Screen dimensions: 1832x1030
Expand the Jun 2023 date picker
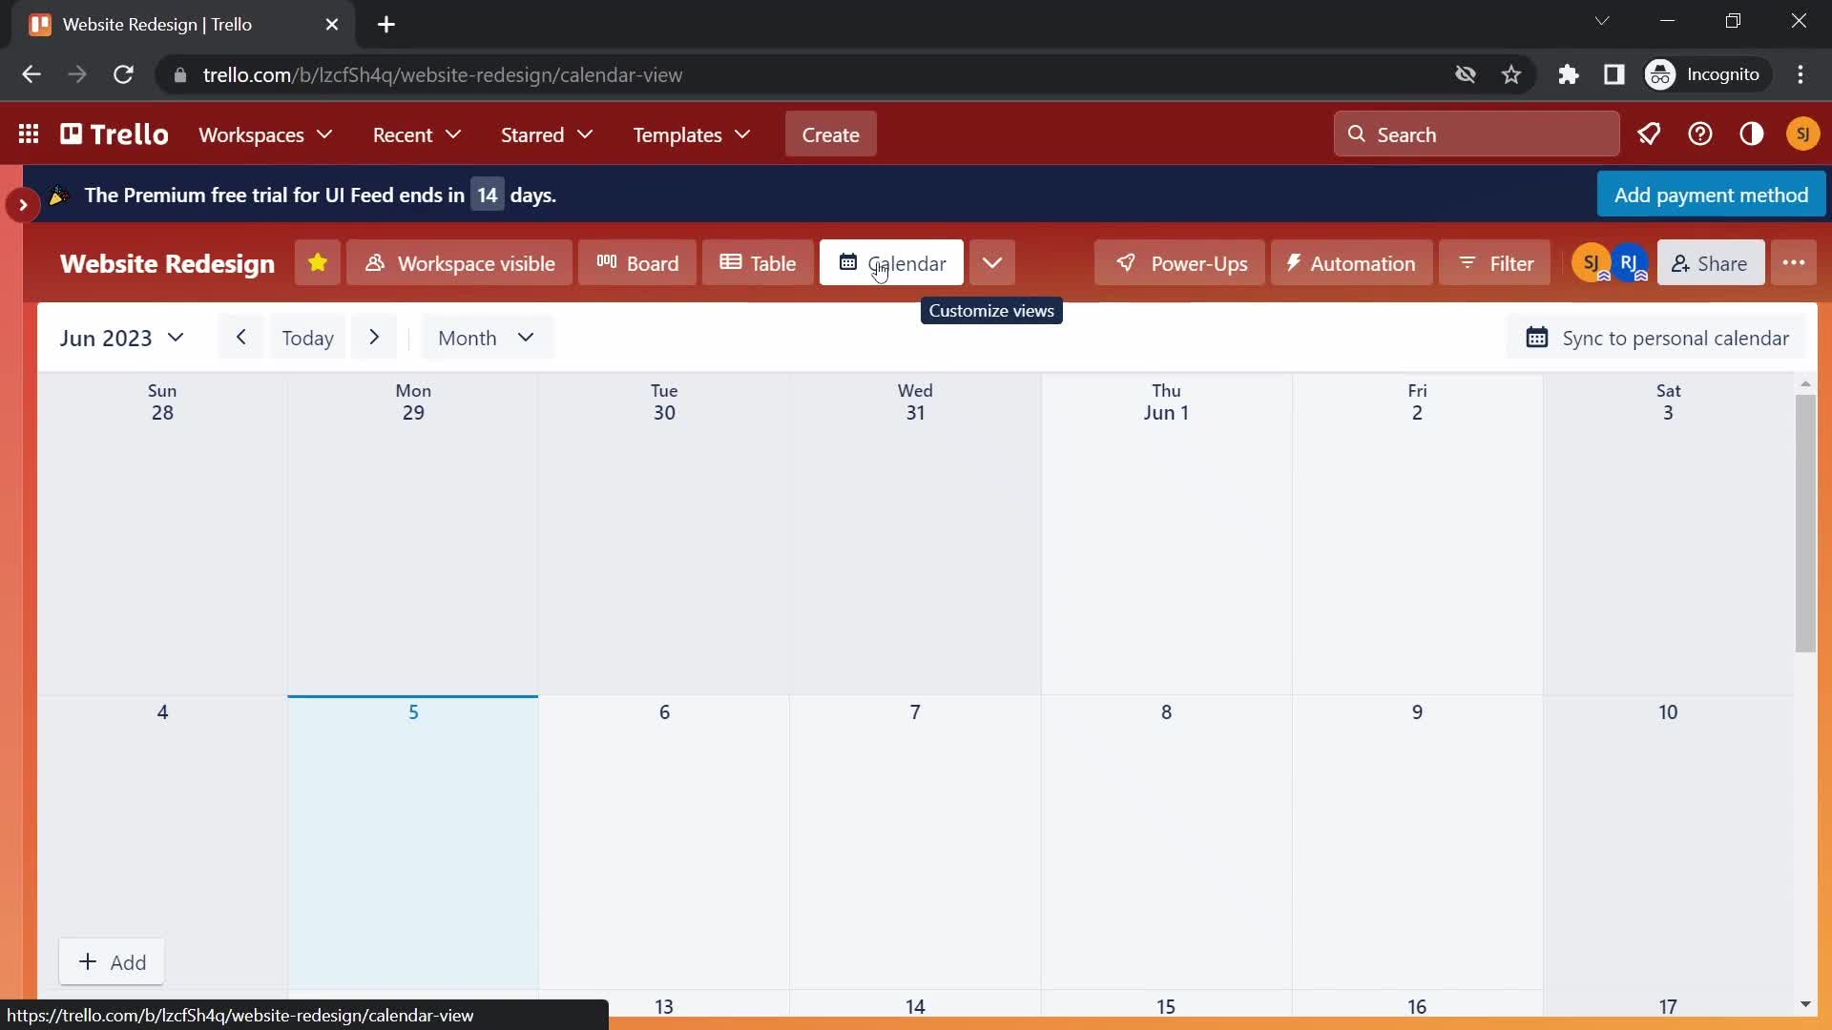[x=118, y=337]
